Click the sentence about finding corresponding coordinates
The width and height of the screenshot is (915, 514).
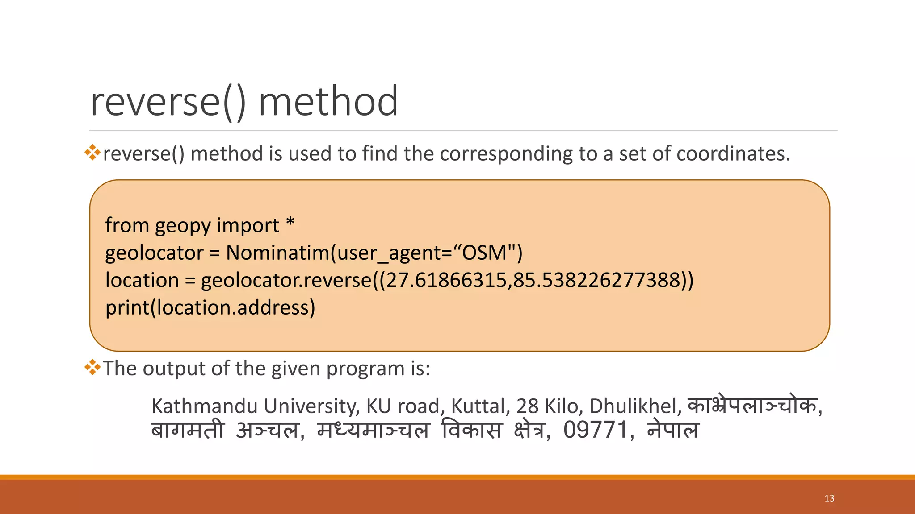click(x=447, y=154)
